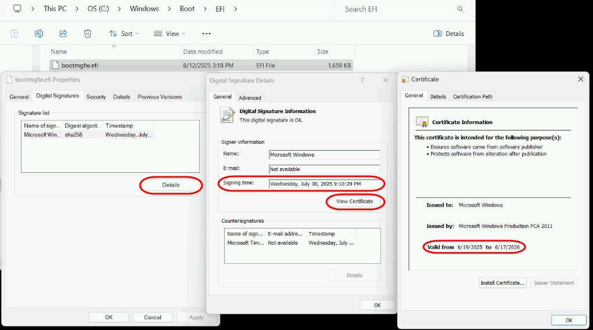Expand chevron before This PC breadcrumb

tap(33, 9)
